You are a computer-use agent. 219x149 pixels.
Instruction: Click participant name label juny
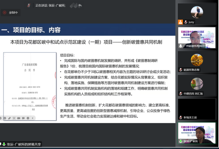coord(191,22)
